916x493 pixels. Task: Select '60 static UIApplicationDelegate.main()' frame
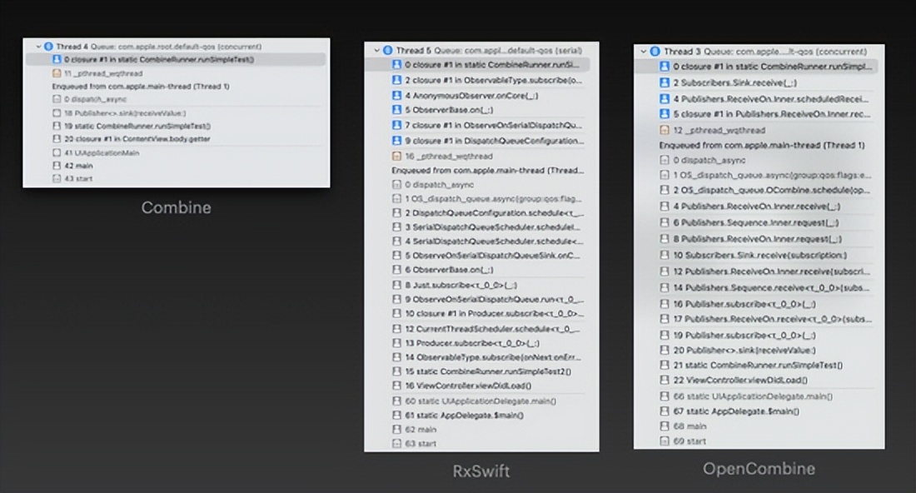tap(477, 401)
